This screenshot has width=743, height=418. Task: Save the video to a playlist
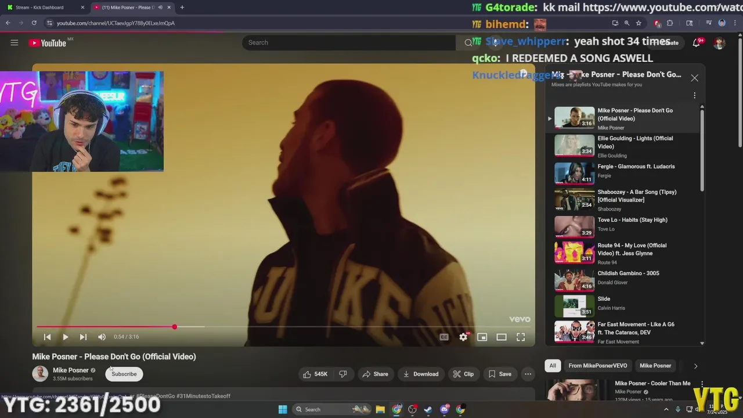point(500,374)
